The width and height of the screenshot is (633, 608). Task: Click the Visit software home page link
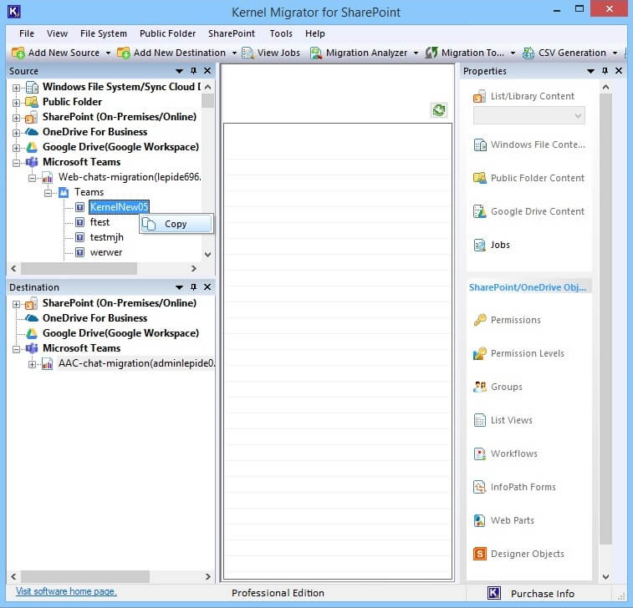66,591
